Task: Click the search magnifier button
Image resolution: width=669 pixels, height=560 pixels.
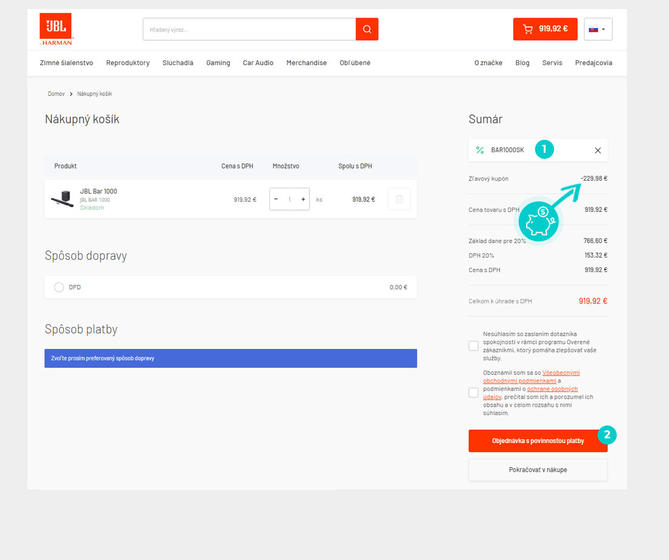Action: [x=367, y=29]
